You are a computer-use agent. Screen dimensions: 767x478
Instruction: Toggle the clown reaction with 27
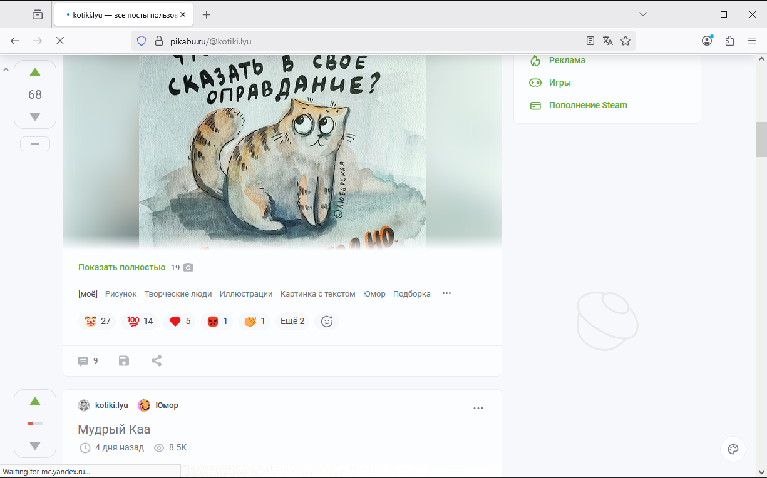(x=97, y=321)
